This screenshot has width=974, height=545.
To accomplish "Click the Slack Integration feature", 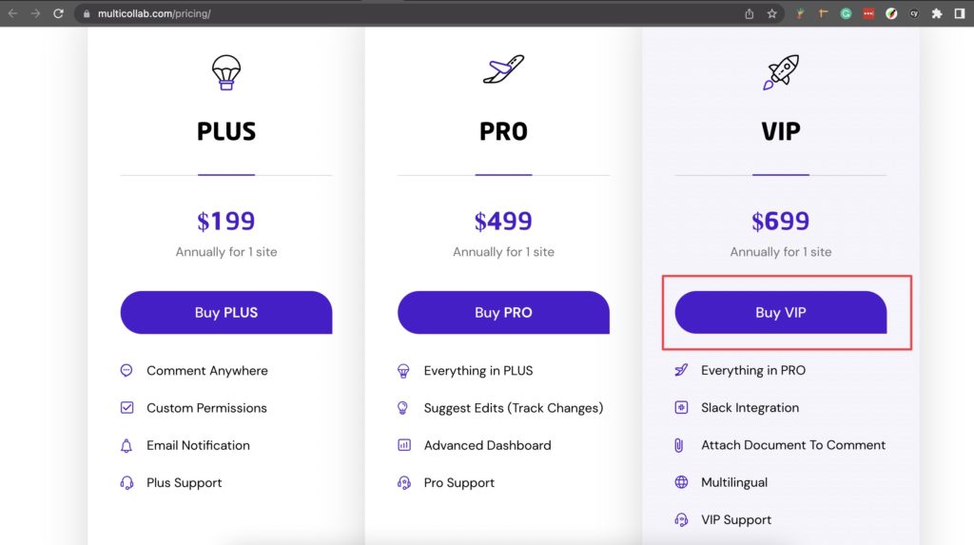I will click(750, 408).
